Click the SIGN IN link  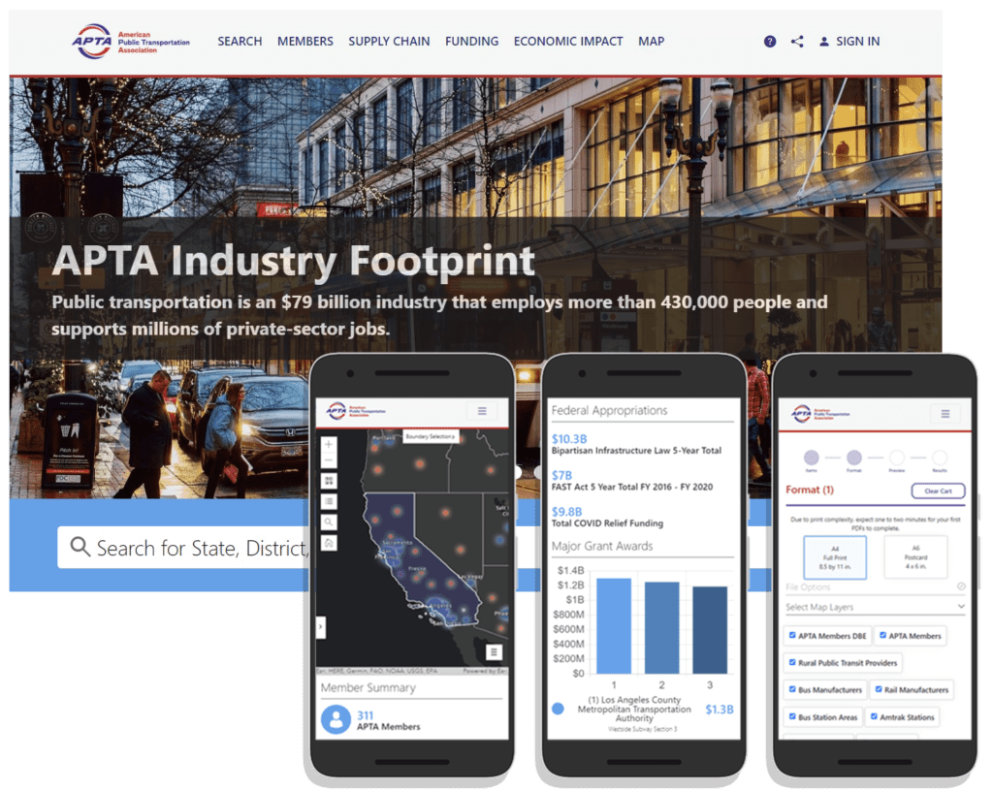[x=857, y=41]
